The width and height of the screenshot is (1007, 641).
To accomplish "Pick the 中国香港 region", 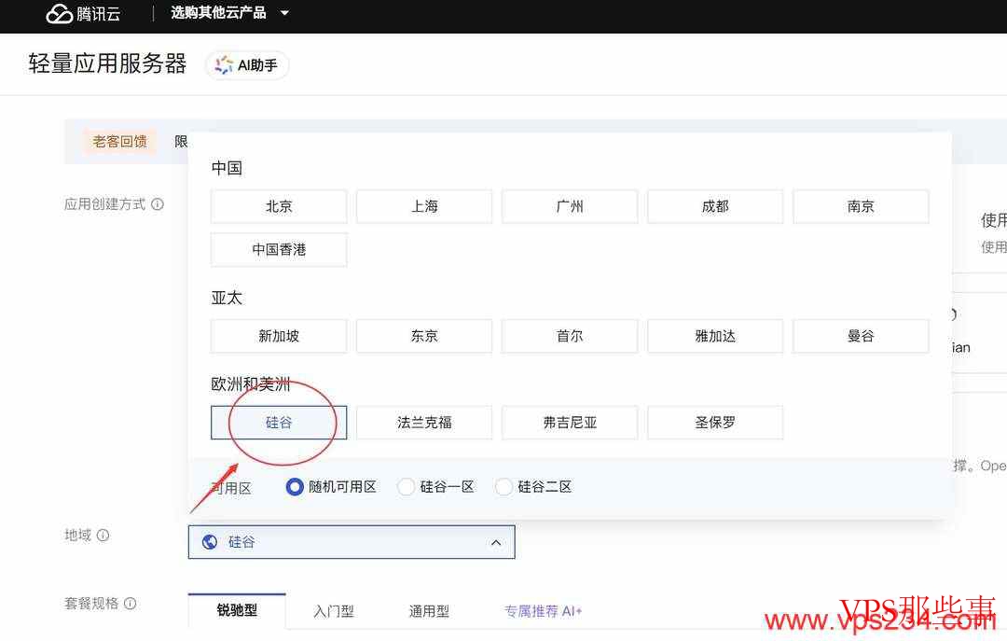I will click(x=279, y=249).
